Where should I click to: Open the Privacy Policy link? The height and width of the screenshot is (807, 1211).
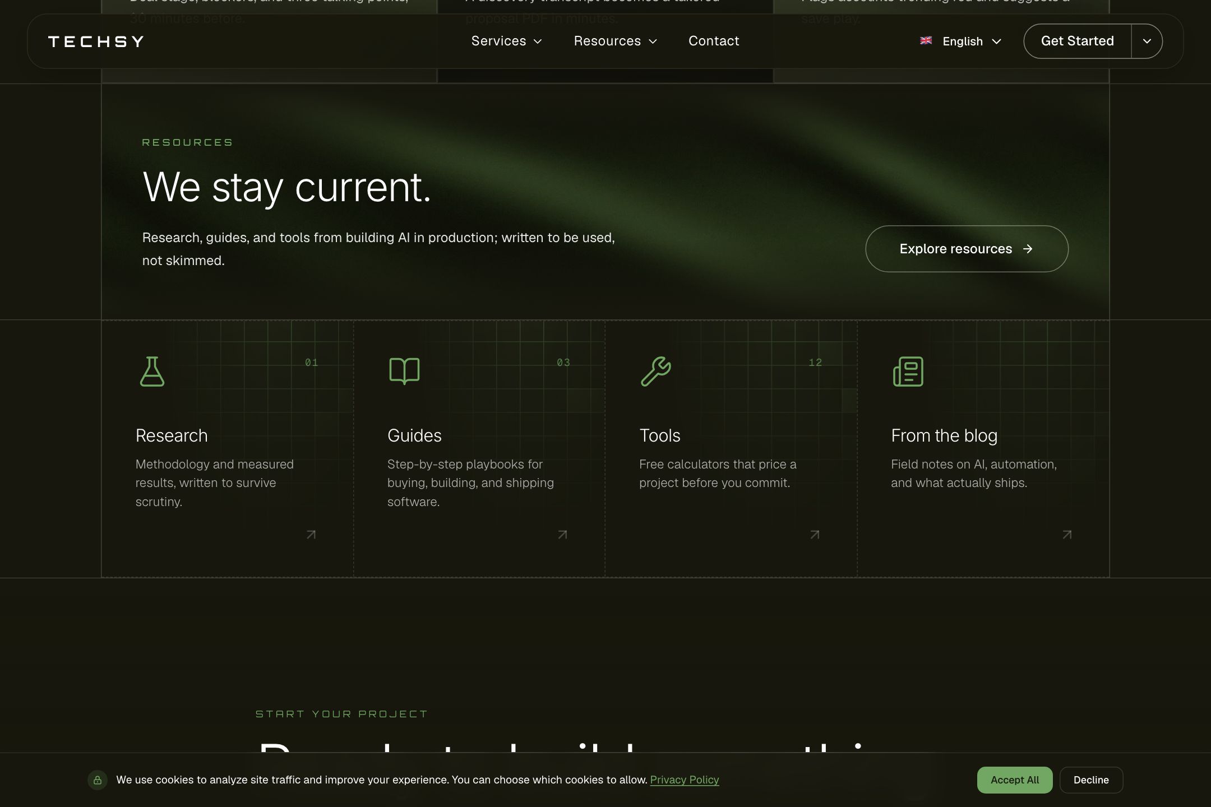pos(685,780)
